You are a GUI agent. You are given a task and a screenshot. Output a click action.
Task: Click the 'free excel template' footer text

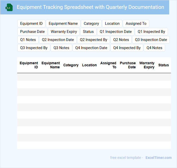click(126, 158)
